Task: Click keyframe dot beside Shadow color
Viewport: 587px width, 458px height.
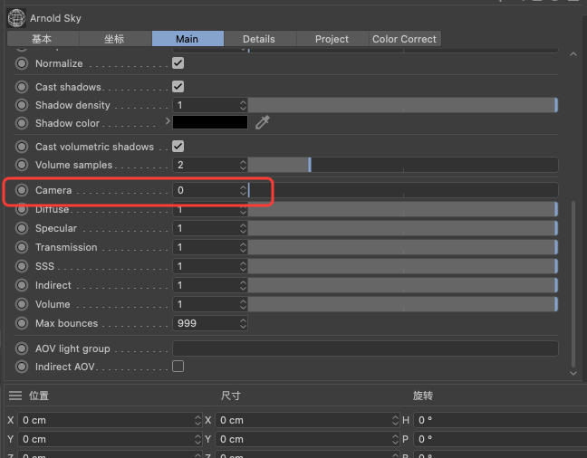Action: (22, 123)
